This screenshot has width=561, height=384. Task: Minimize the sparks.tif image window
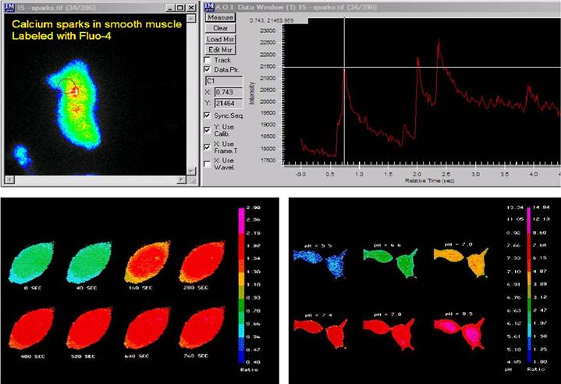pyautogui.click(x=170, y=7)
